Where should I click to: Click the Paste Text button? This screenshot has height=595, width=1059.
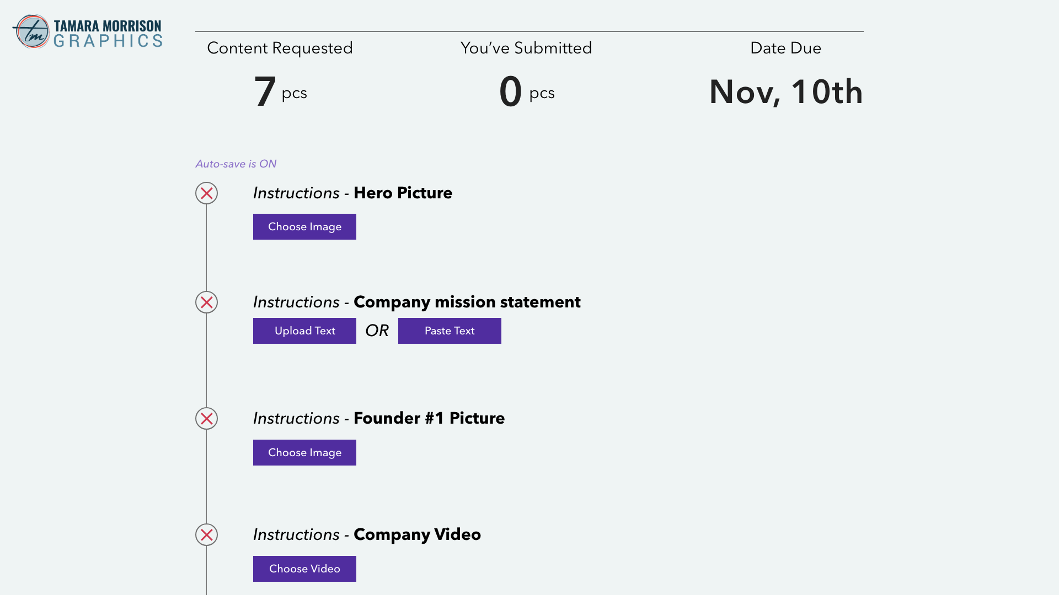pos(450,331)
